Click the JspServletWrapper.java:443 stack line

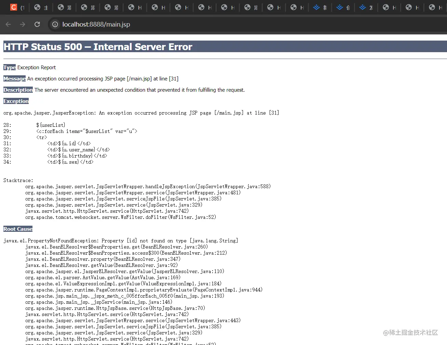click(133, 320)
